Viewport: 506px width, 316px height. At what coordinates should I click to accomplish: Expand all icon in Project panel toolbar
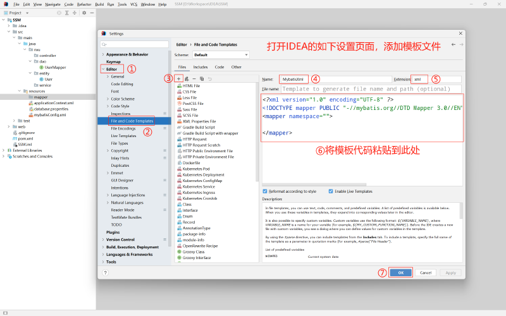pos(67,13)
